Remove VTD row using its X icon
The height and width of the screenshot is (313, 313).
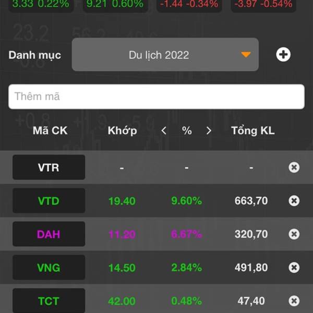click(x=294, y=201)
